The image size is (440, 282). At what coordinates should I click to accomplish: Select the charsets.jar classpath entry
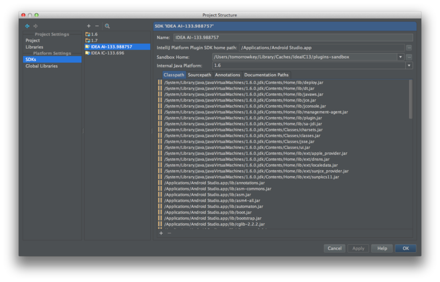(x=283, y=129)
